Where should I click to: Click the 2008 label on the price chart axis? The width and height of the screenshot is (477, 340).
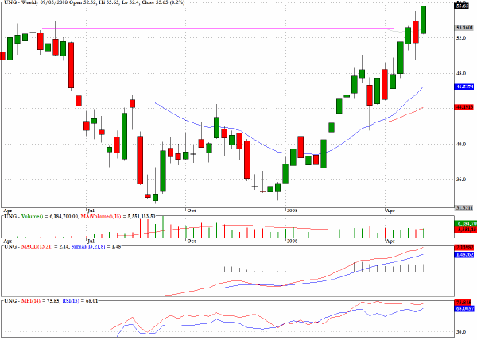pos(292,211)
